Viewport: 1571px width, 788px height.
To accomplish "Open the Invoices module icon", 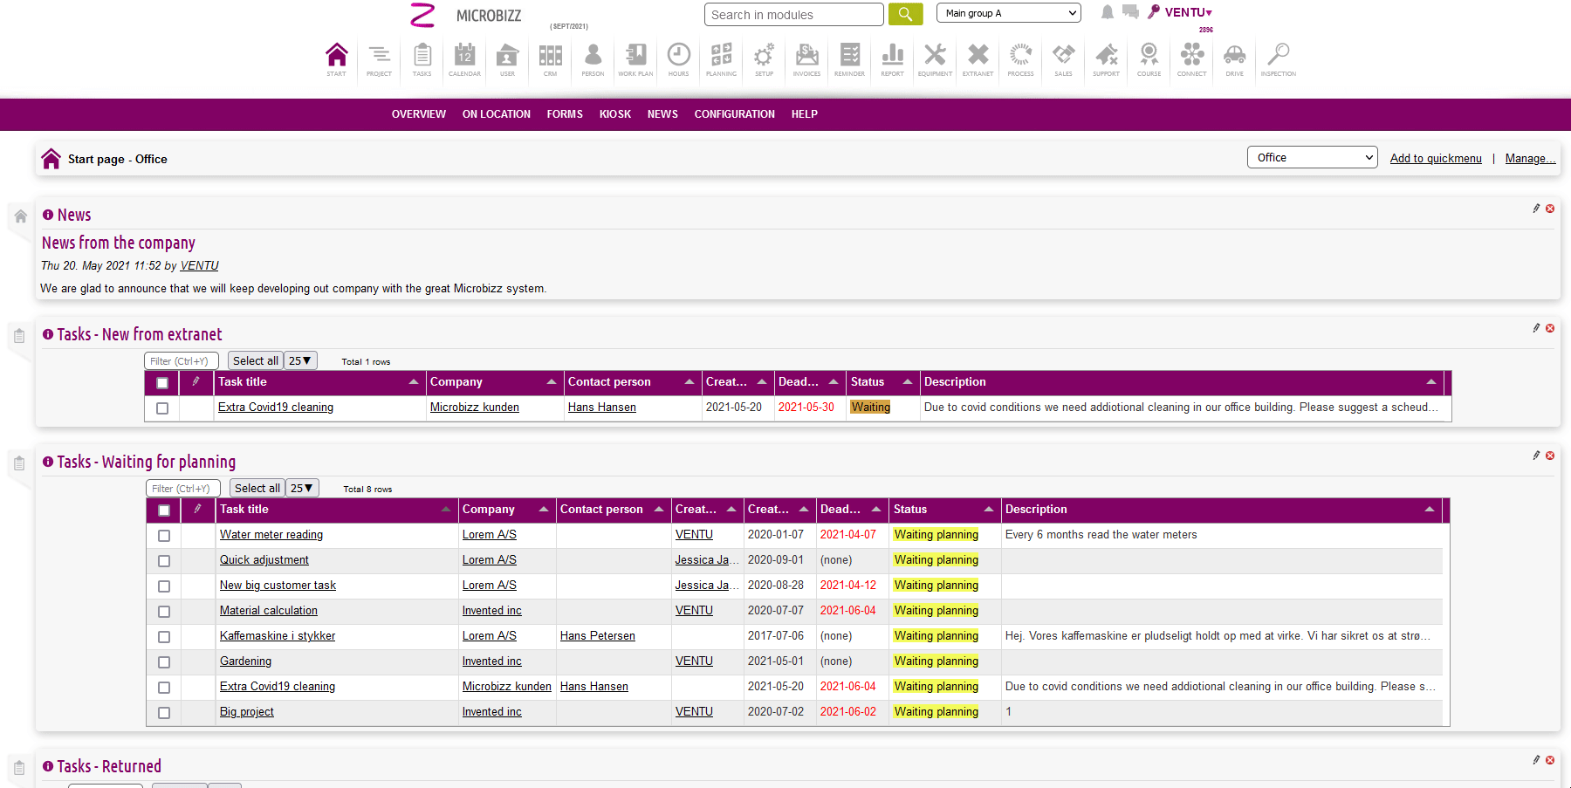I will tap(806, 58).
